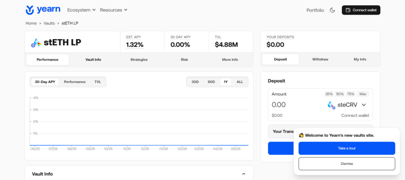
Task: Switch to the Strategies tab
Action: point(139,59)
